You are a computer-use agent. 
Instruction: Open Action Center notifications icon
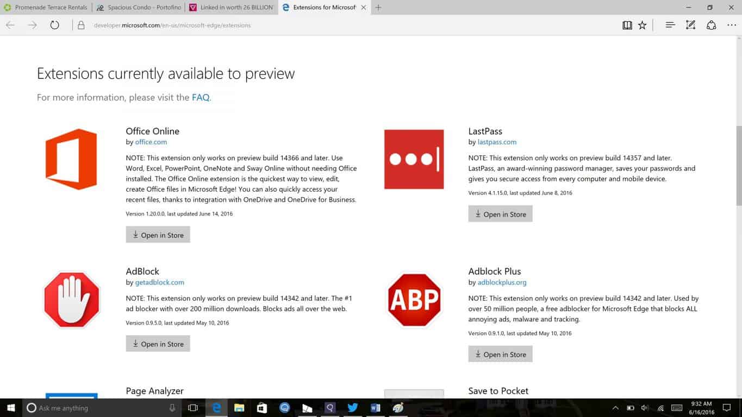point(726,408)
